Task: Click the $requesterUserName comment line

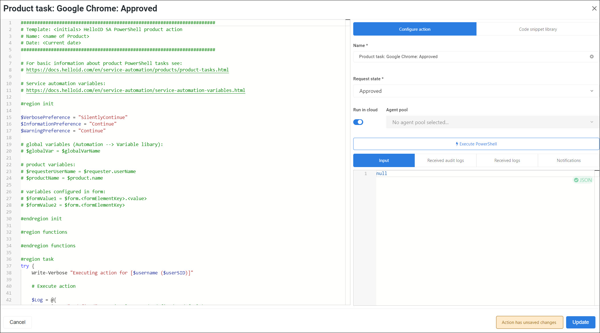Action: (78, 172)
